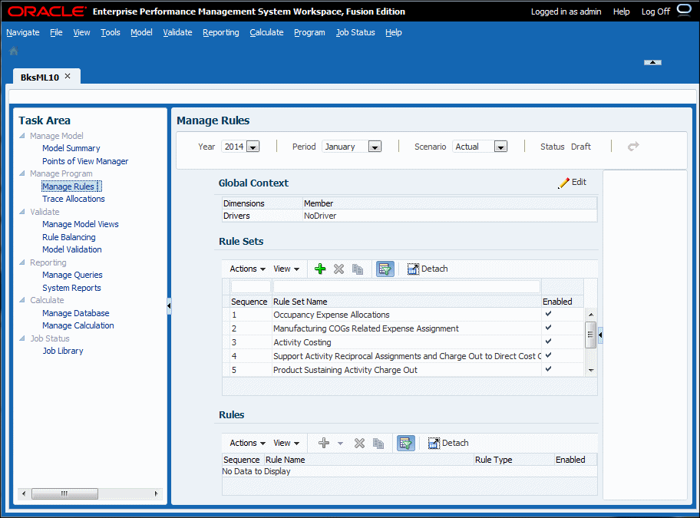Open Model Summary task
Image resolution: width=700 pixels, height=518 pixels.
coord(71,148)
